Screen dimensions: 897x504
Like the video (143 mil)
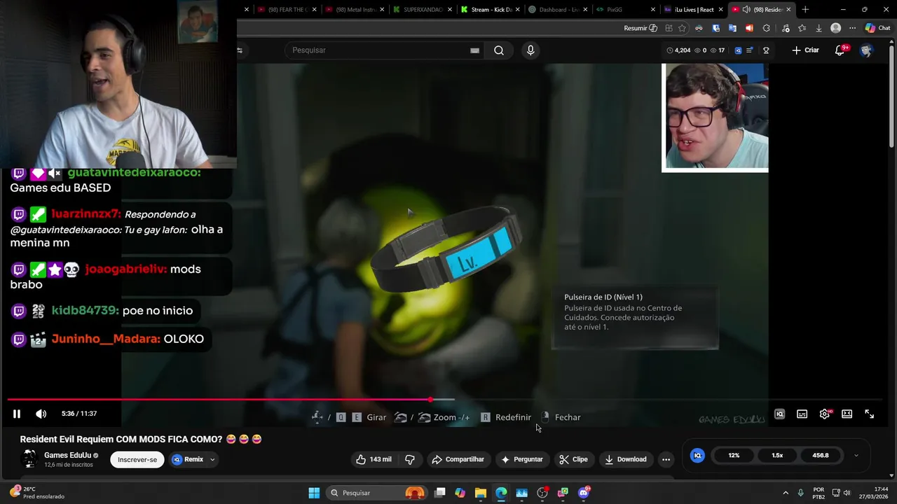[x=375, y=459]
